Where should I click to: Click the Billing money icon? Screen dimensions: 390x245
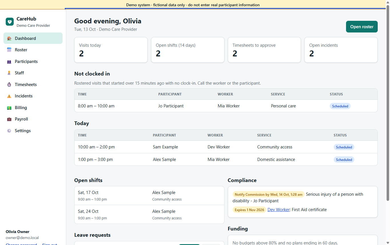tap(9, 108)
